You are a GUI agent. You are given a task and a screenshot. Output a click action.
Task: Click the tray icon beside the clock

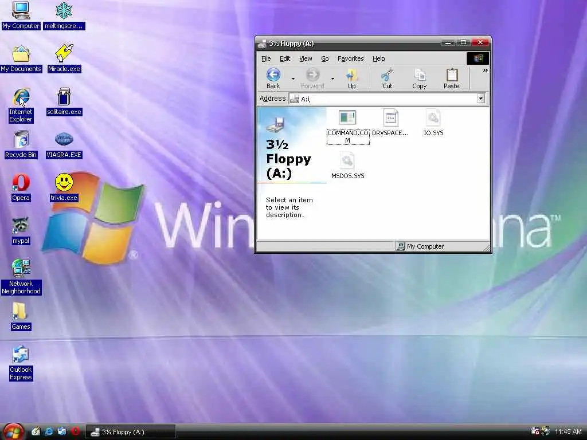coord(546,431)
